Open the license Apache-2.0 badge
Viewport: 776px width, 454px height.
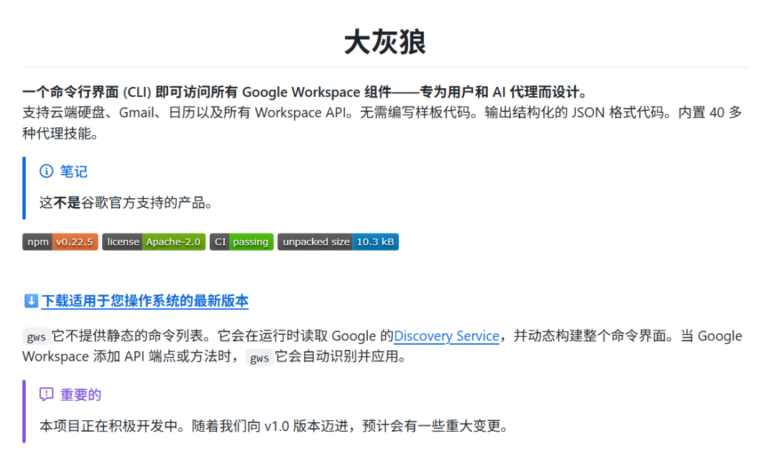(x=154, y=242)
